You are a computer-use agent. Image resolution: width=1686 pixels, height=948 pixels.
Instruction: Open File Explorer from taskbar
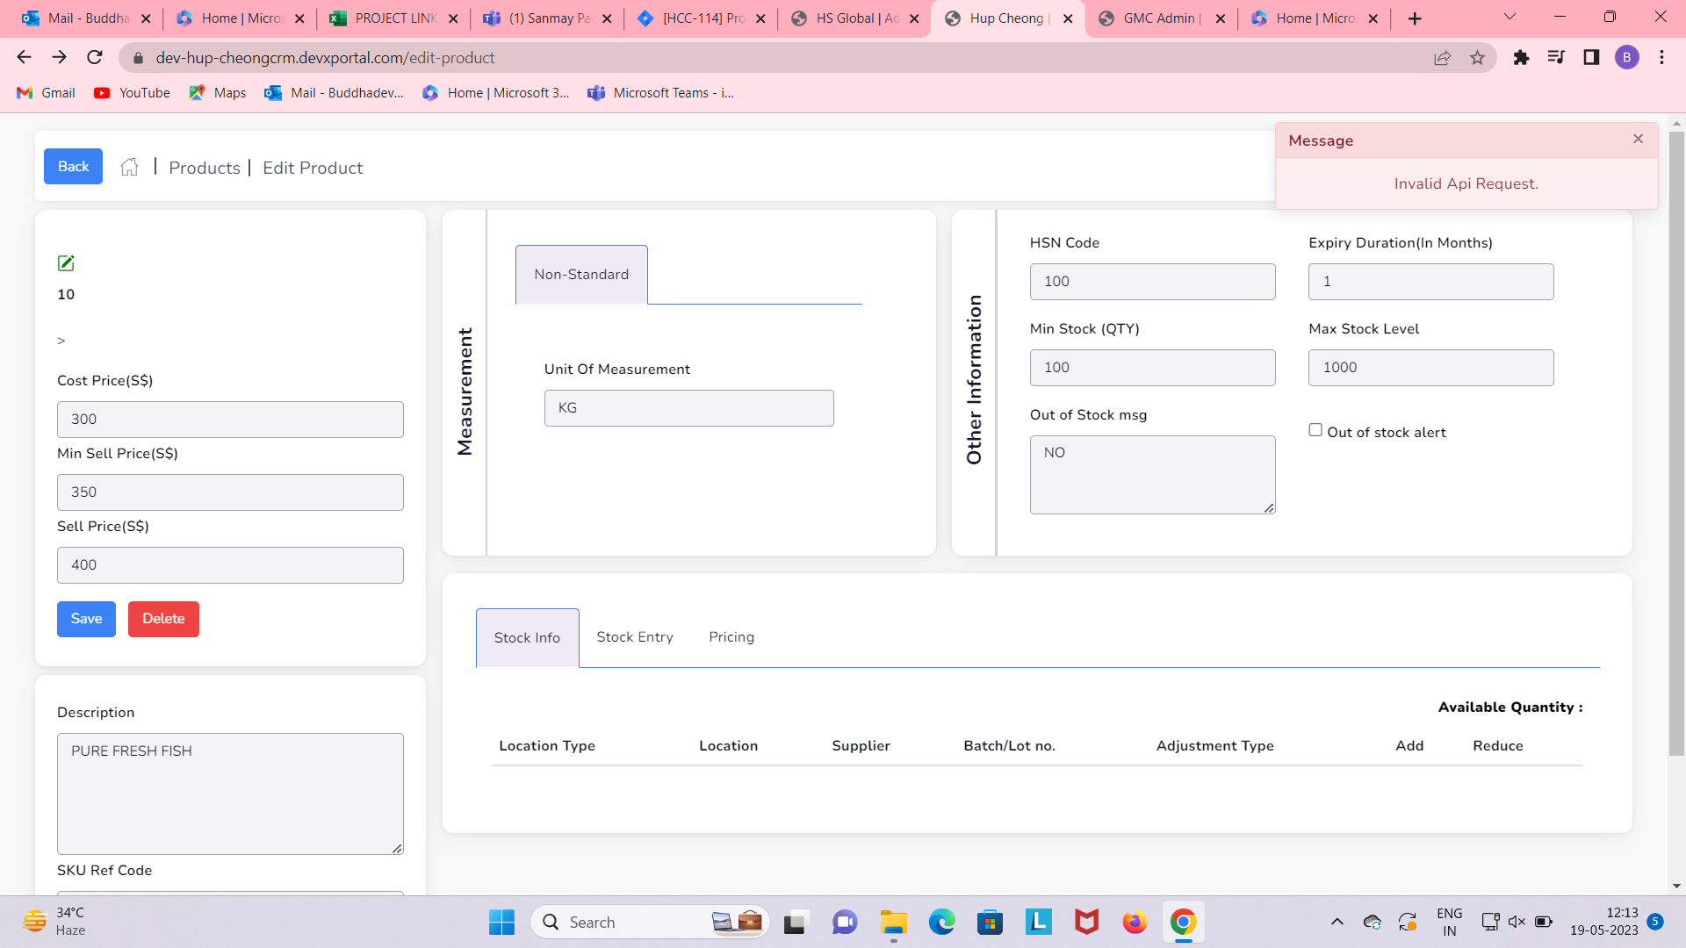pyautogui.click(x=893, y=923)
